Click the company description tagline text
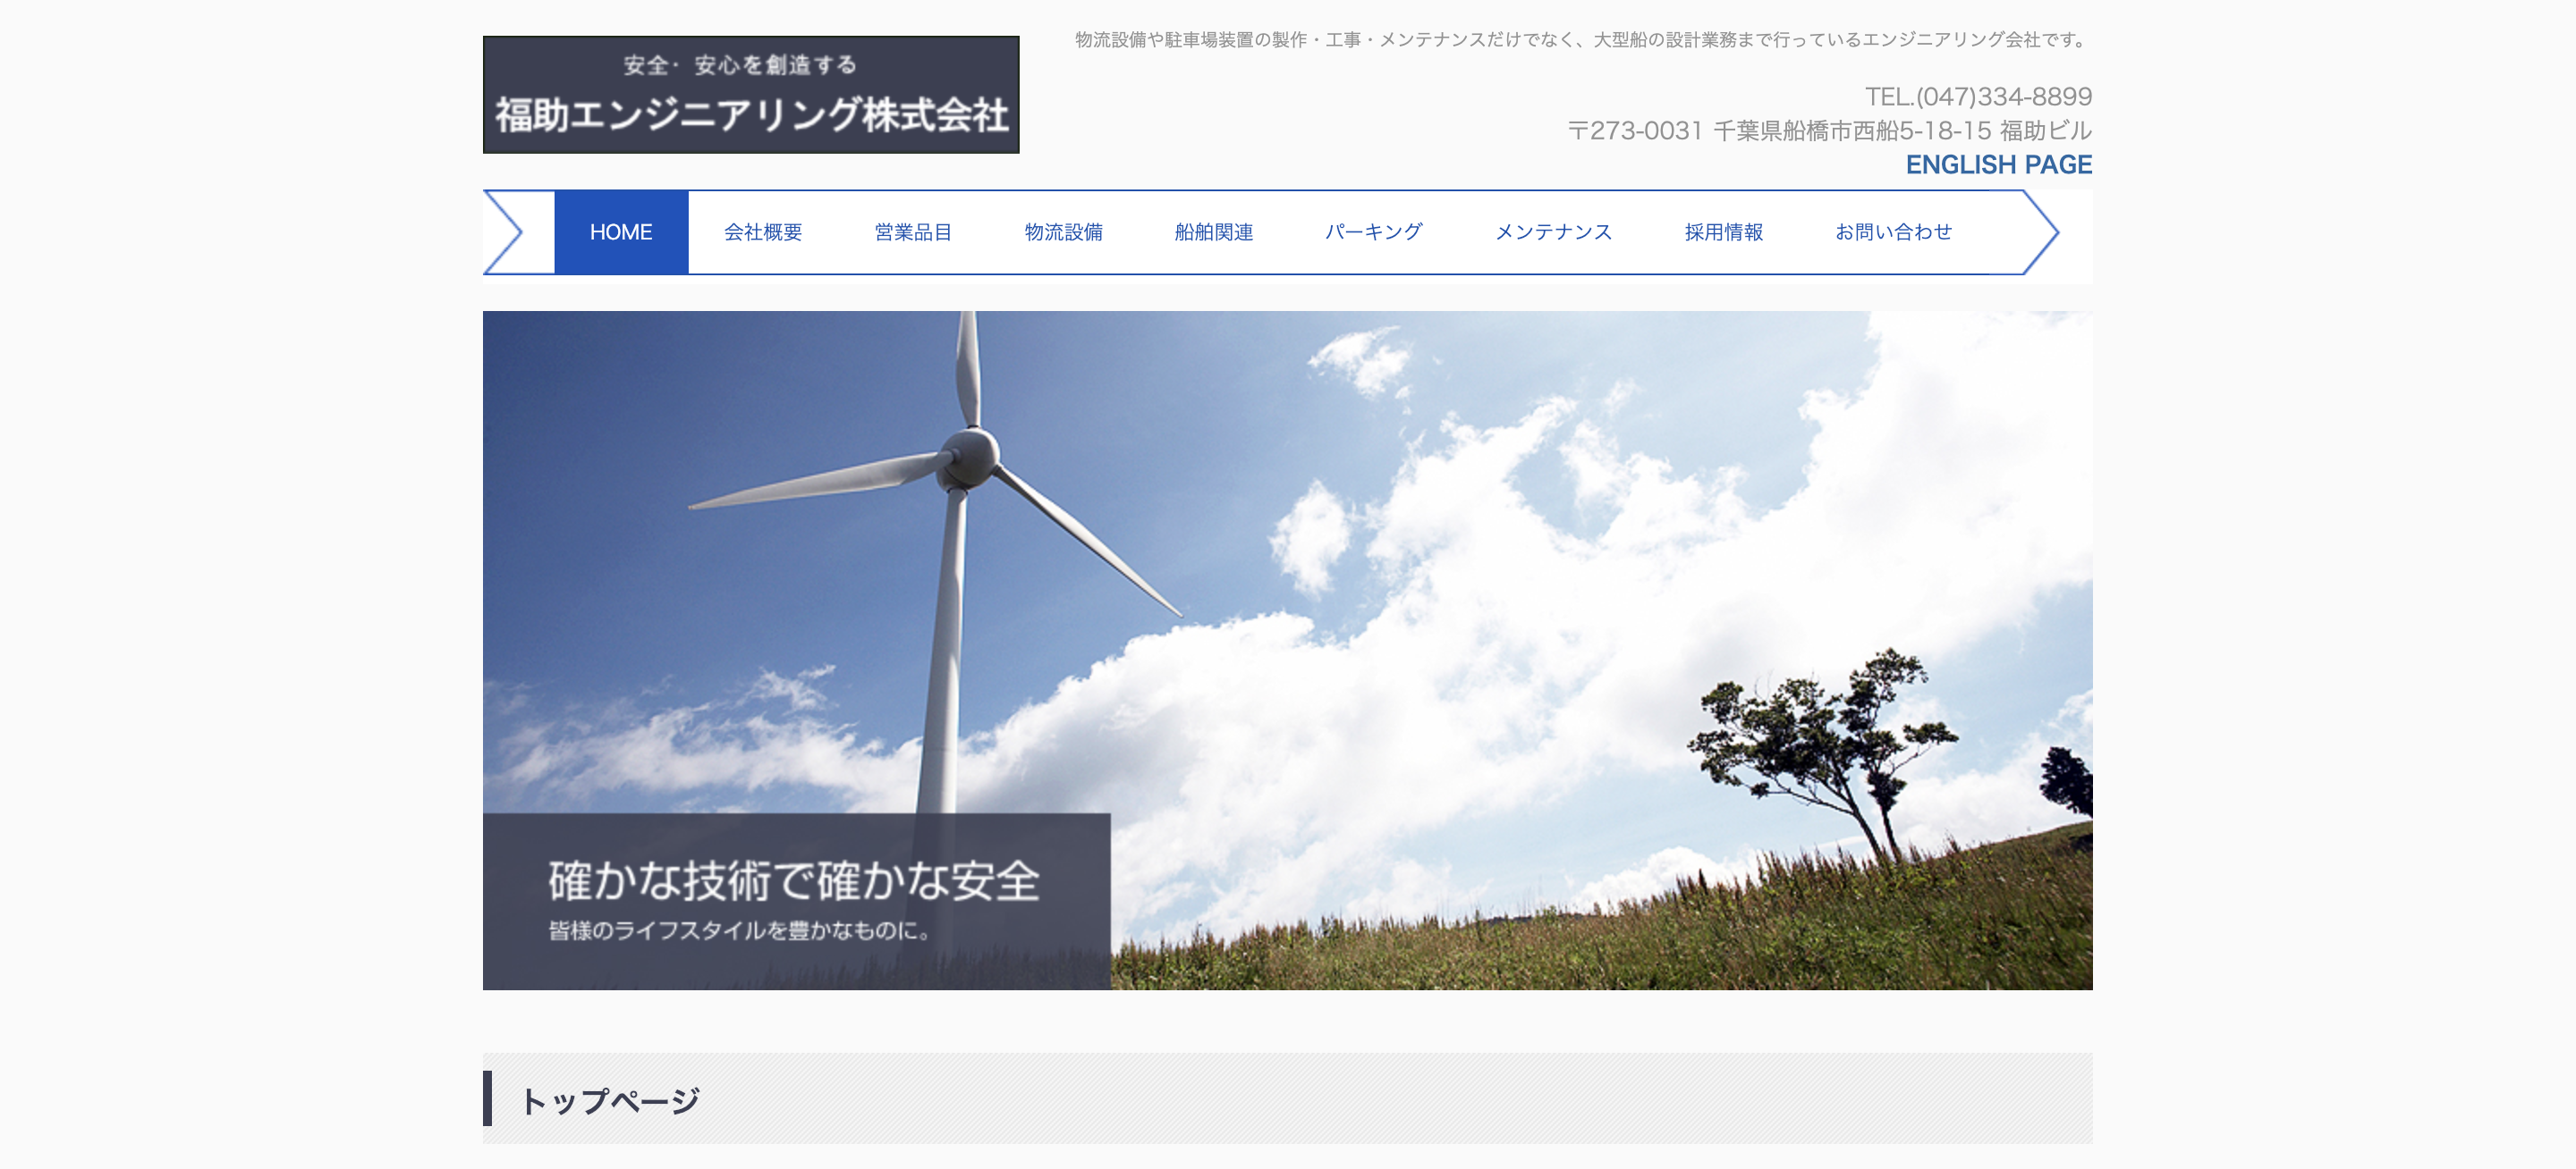Viewport: 2576px width, 1169px height. [x=1582, y=40]
